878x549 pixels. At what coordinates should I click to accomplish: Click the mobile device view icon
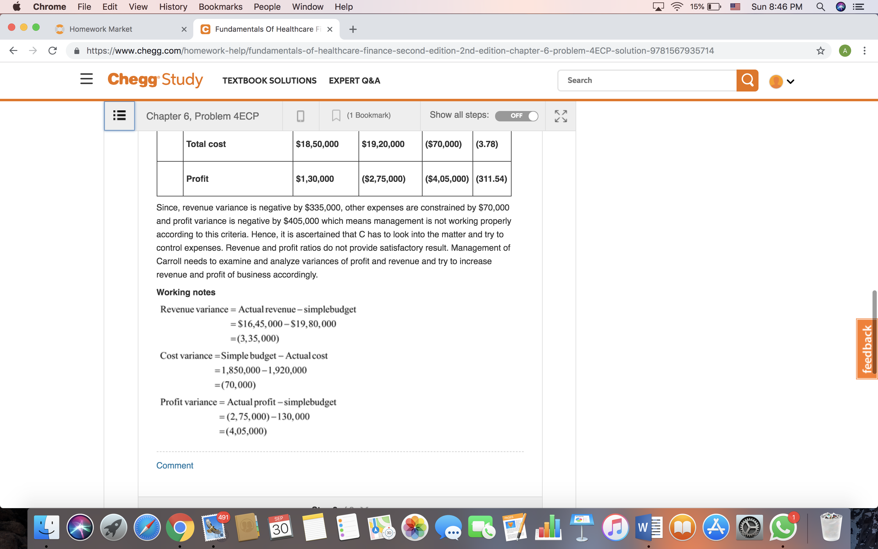300,116
